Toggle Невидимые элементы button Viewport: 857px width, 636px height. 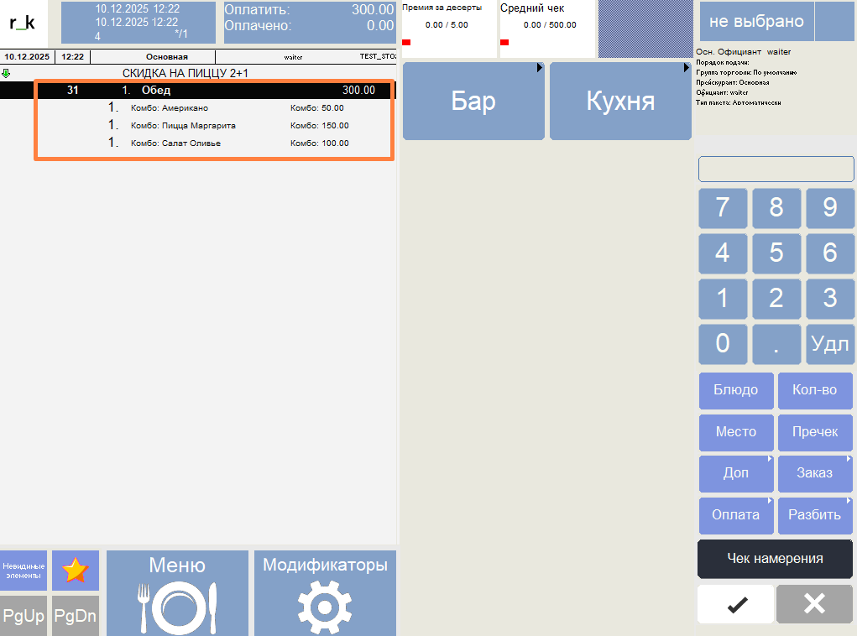(x=23, y=571)
